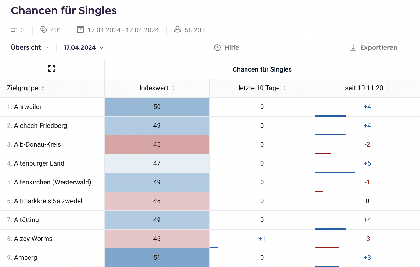
Task: Click the overlapping circles icon beside 401
Action: 43,30
